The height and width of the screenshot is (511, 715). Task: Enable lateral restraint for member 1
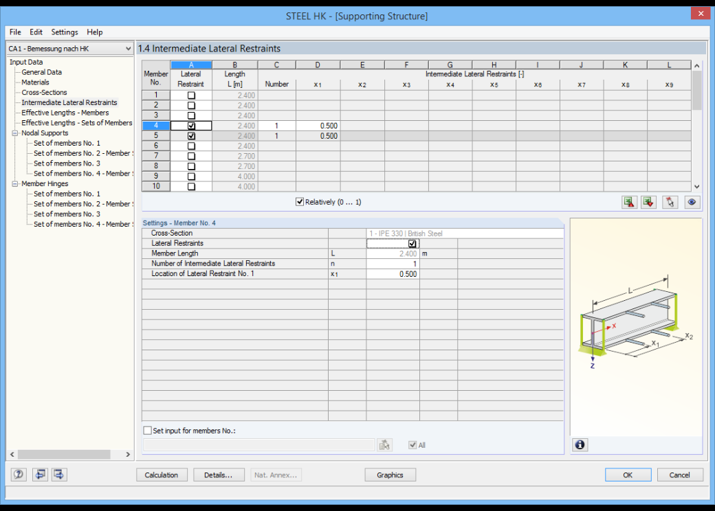point(192,95)
